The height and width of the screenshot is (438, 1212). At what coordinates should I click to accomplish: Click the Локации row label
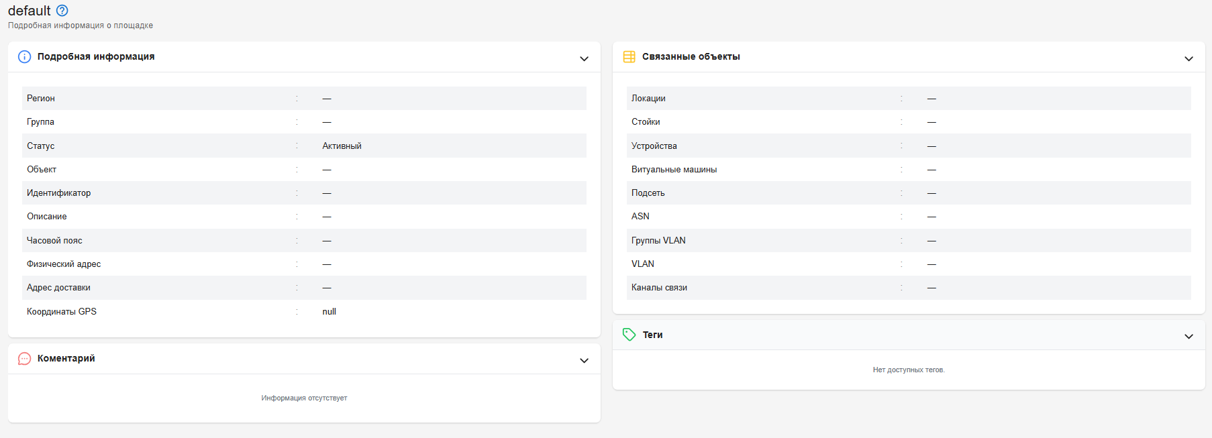648,98
